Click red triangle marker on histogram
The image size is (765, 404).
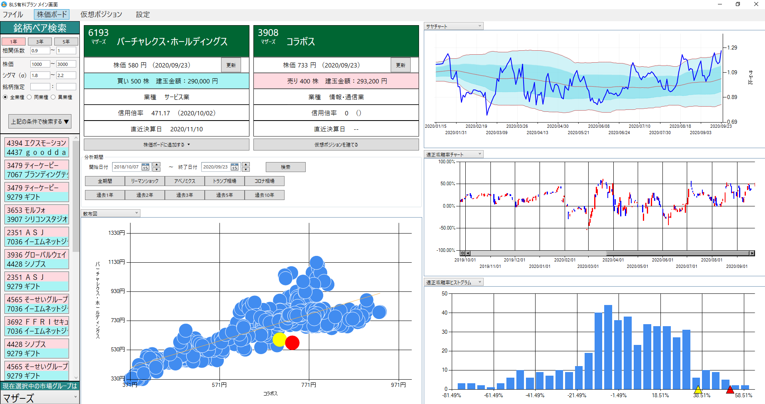tap(730, 390)
